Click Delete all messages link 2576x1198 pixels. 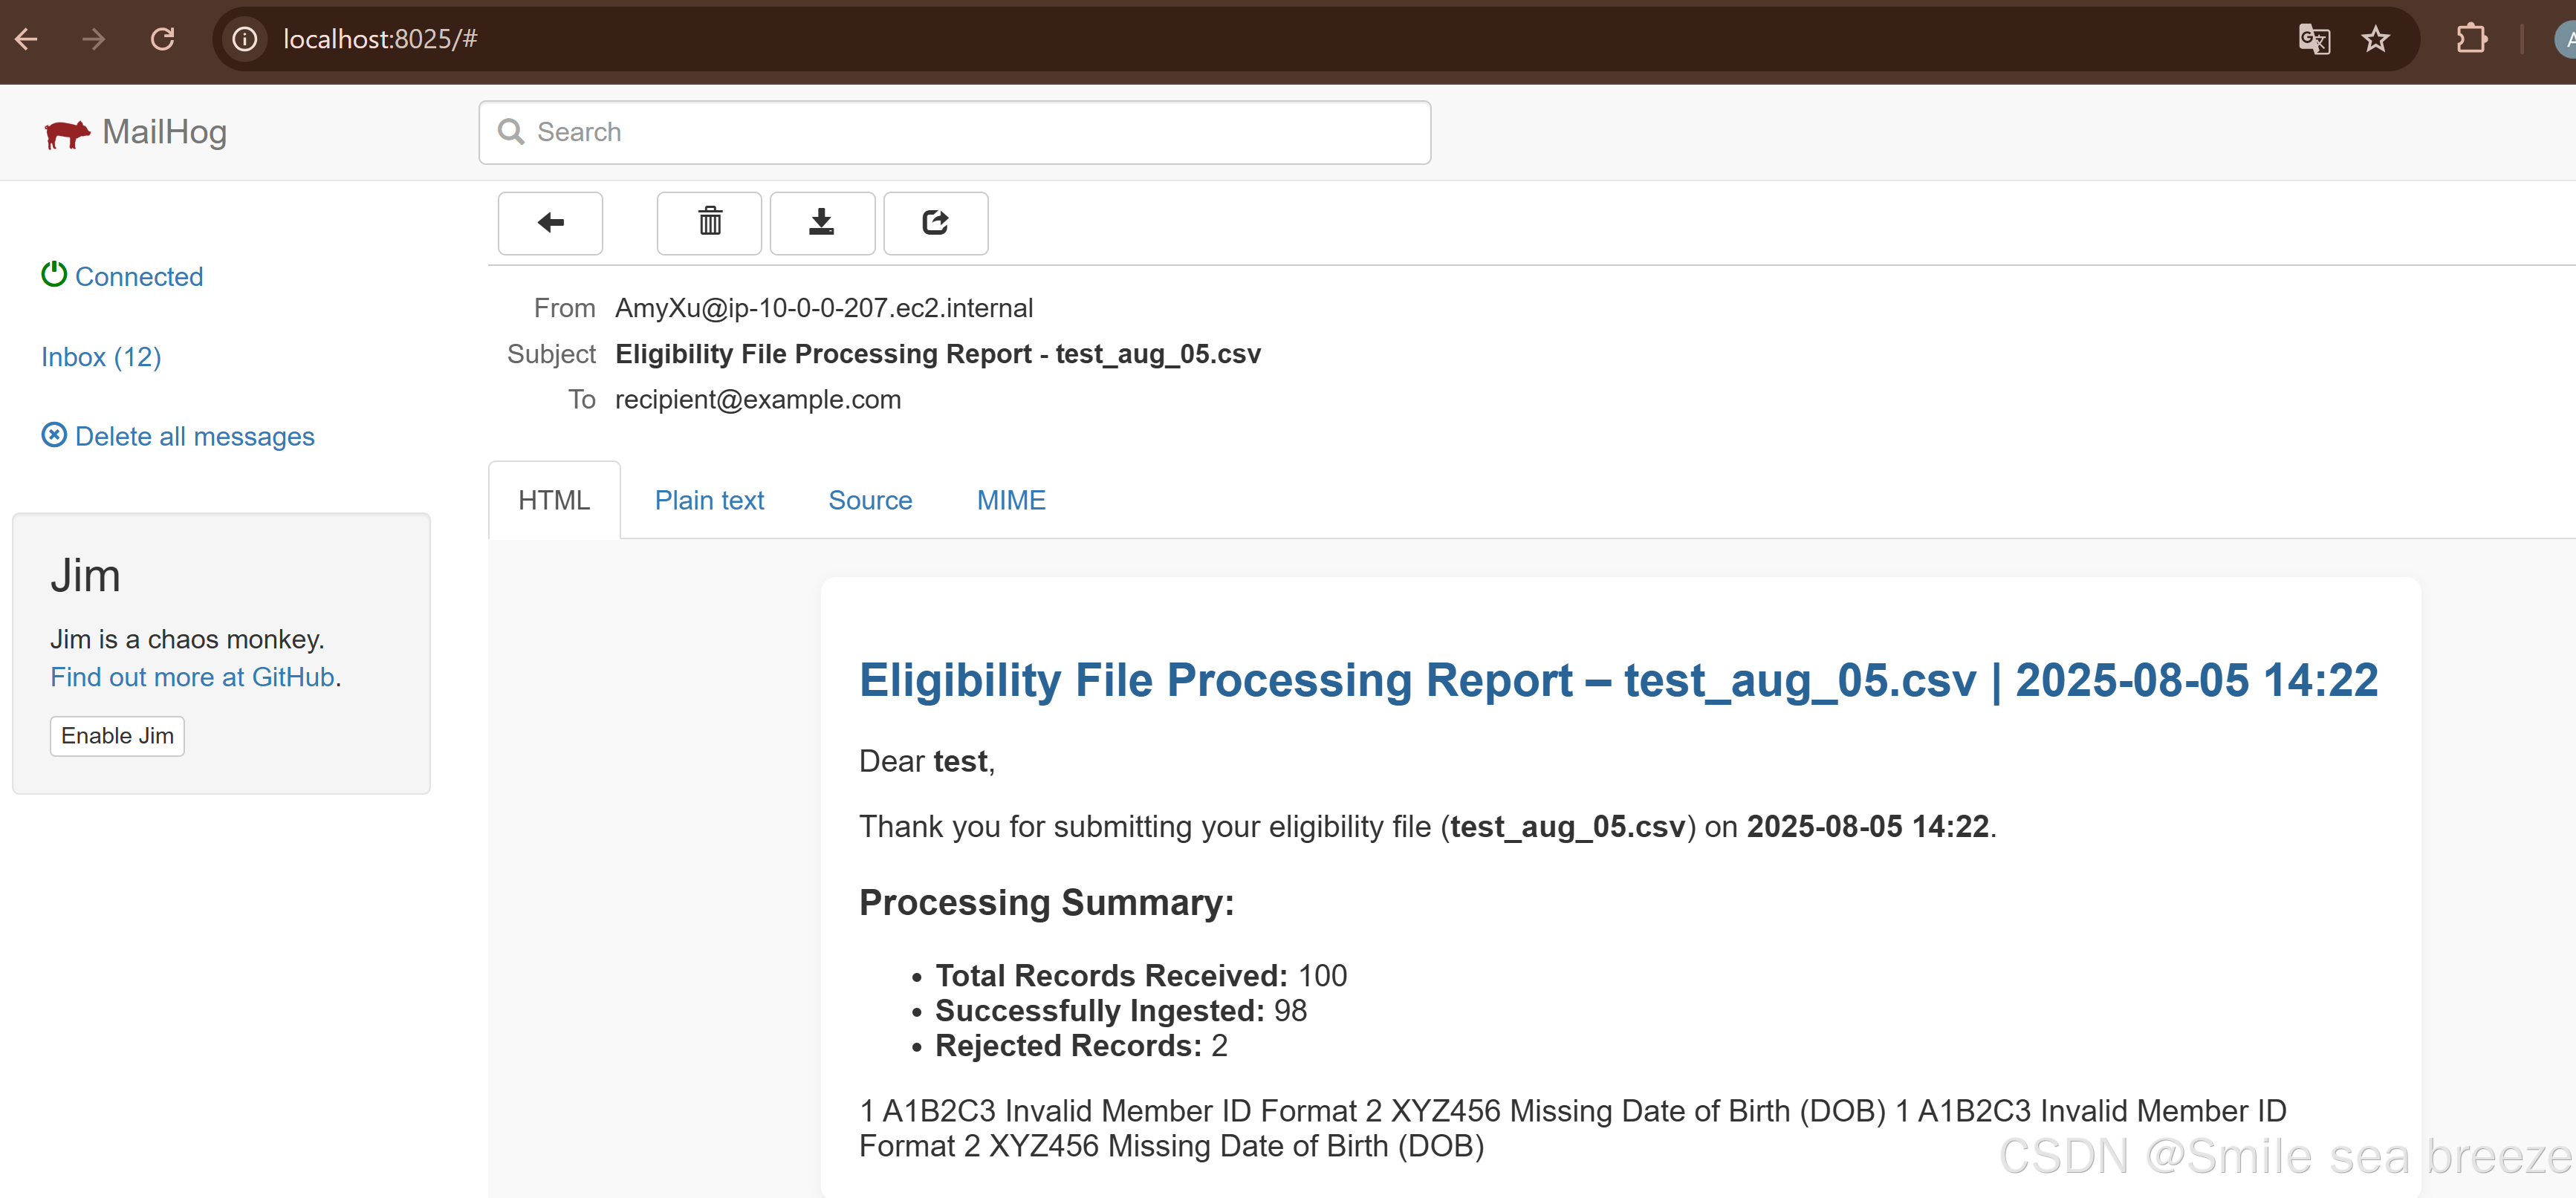(x=194, y=437)
